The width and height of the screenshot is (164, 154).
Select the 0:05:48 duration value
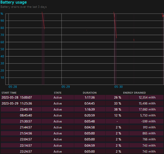90,121
